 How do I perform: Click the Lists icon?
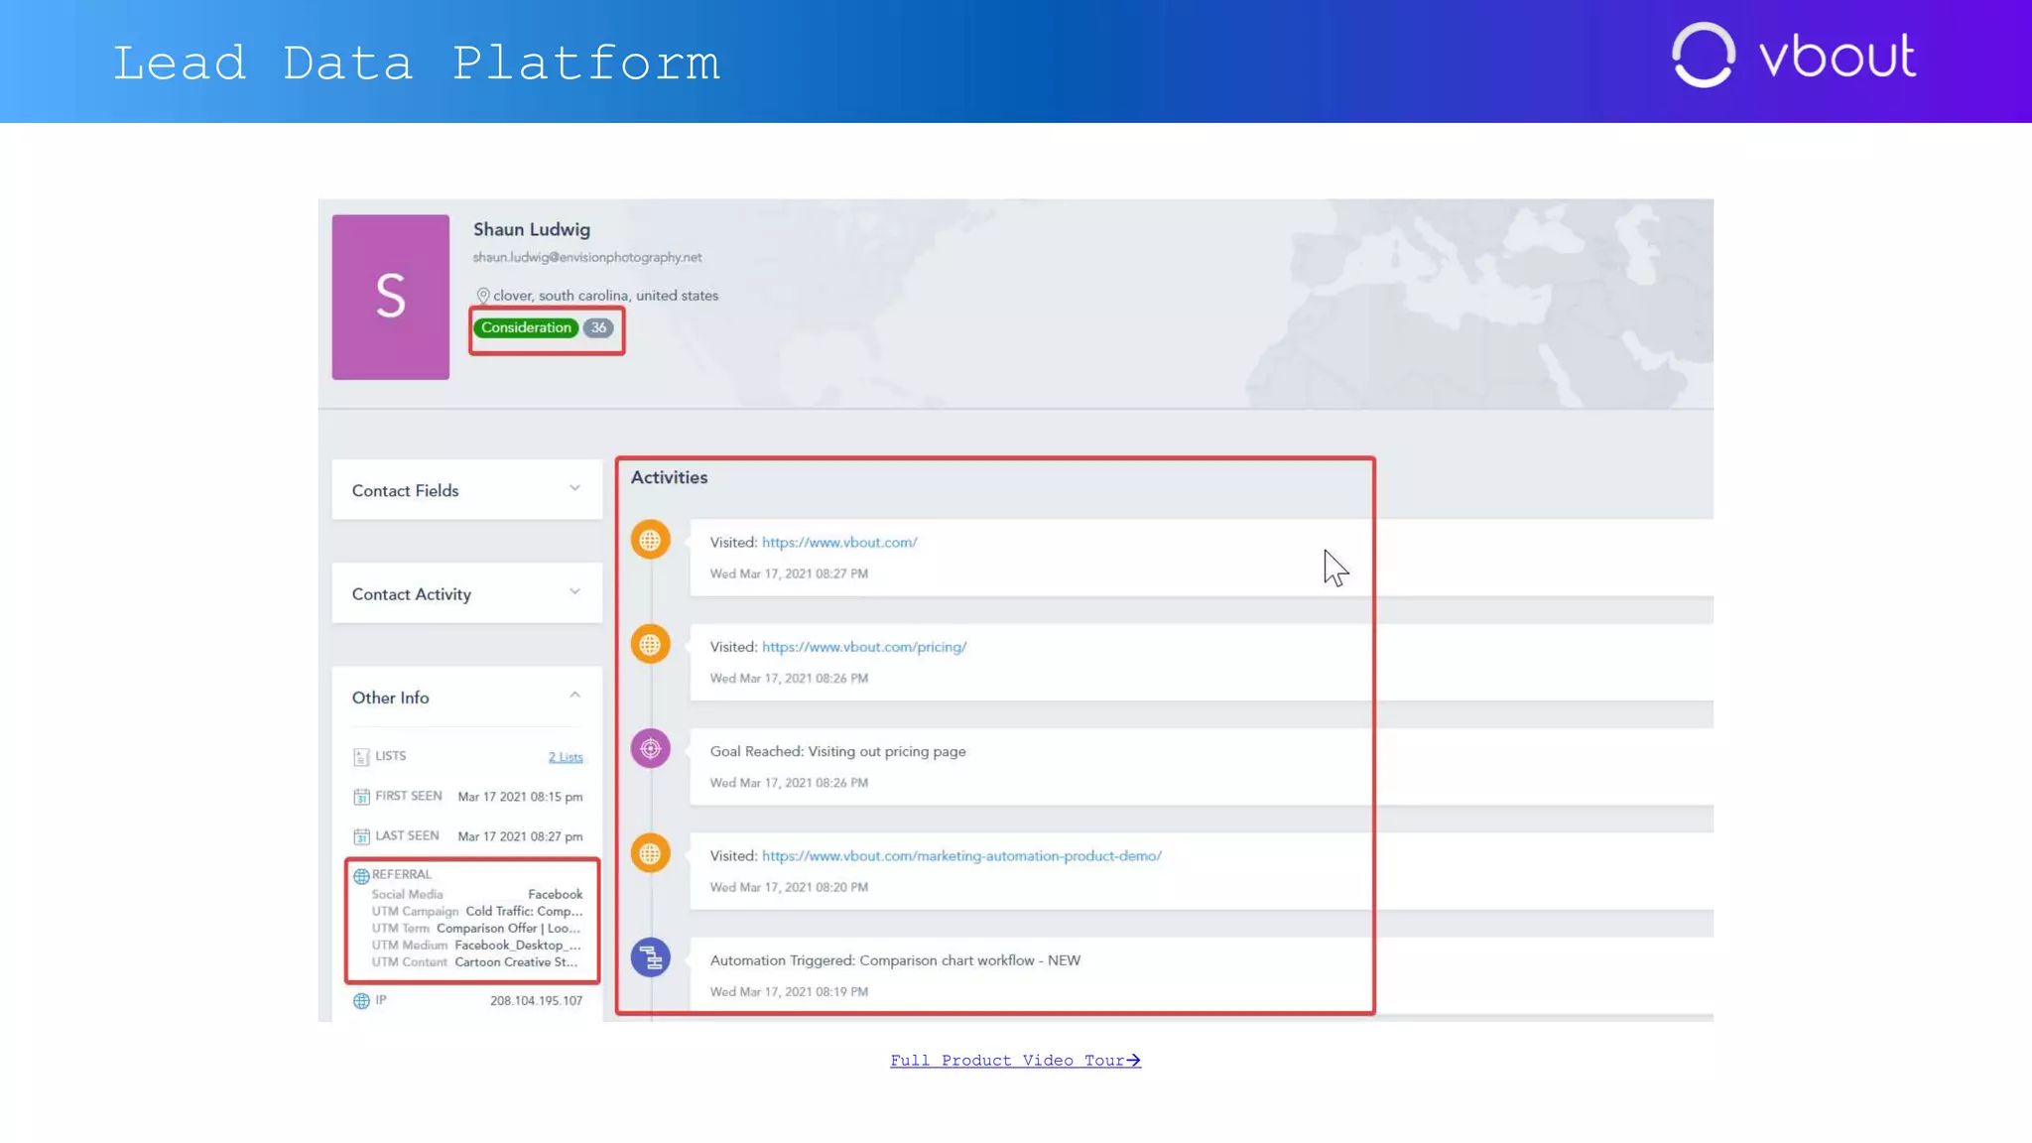[x=361, y=757]
